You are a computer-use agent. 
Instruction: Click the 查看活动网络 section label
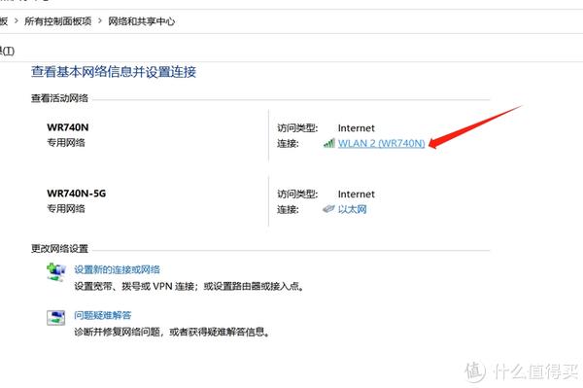pos(59,98)
